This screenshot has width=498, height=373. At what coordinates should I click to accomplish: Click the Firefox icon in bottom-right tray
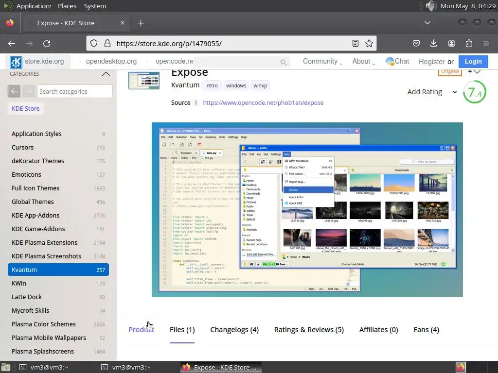coord(461,367)
